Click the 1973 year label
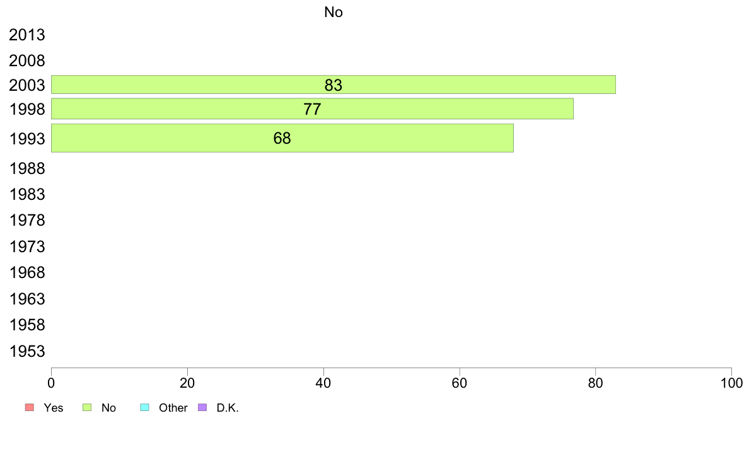 27,246
